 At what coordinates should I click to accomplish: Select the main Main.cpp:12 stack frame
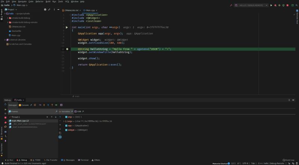tap(33, 121)
